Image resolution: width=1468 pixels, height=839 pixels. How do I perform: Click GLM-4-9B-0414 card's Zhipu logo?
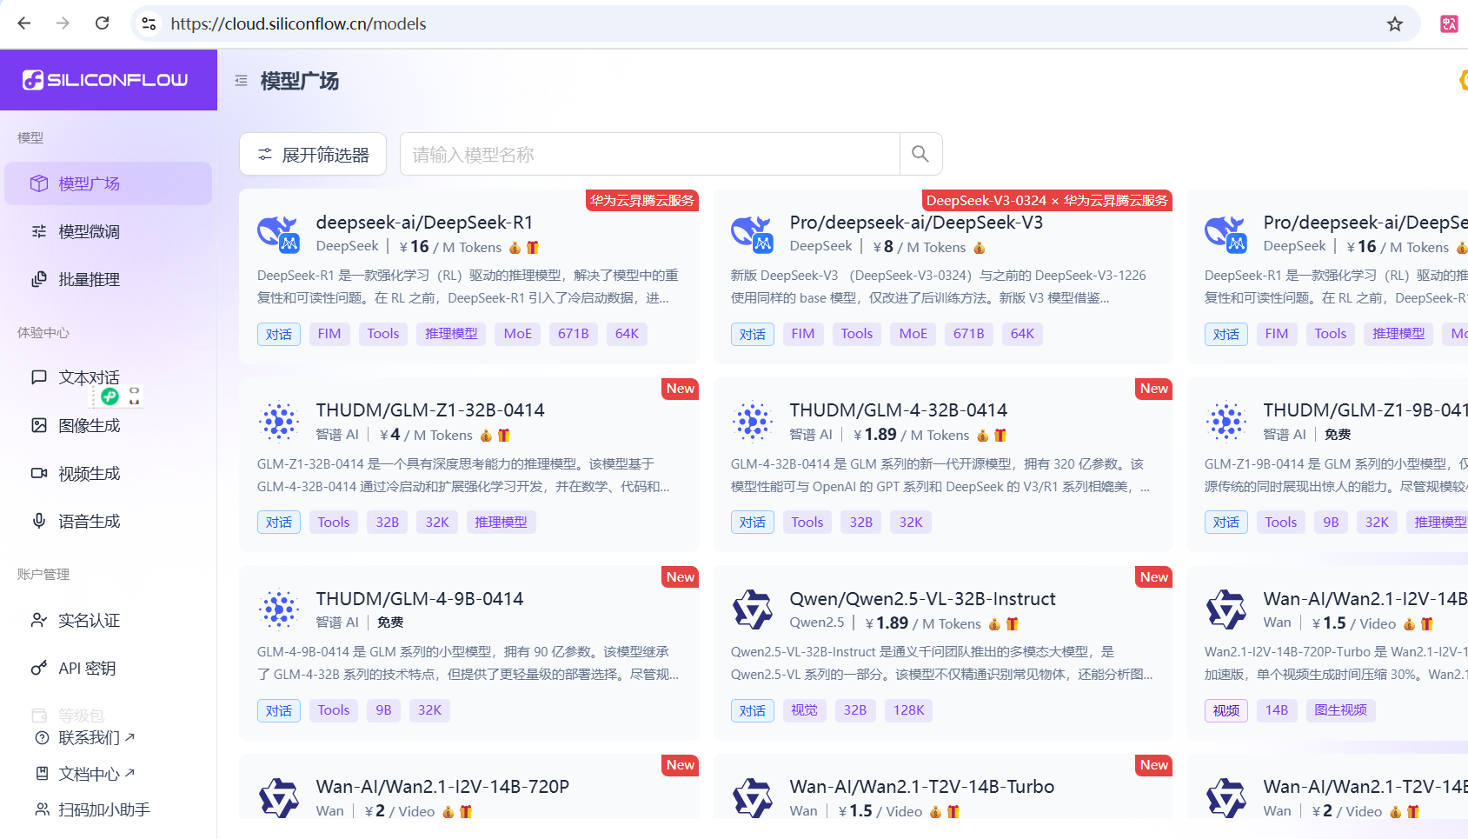279,609
